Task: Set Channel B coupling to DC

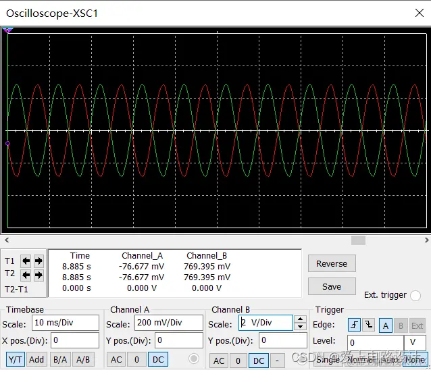Action: (259, 361)
